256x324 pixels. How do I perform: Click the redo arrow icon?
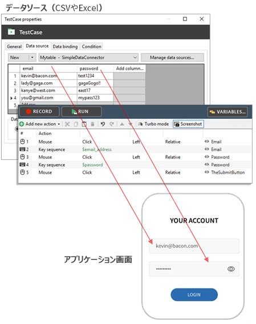[112, 124]
